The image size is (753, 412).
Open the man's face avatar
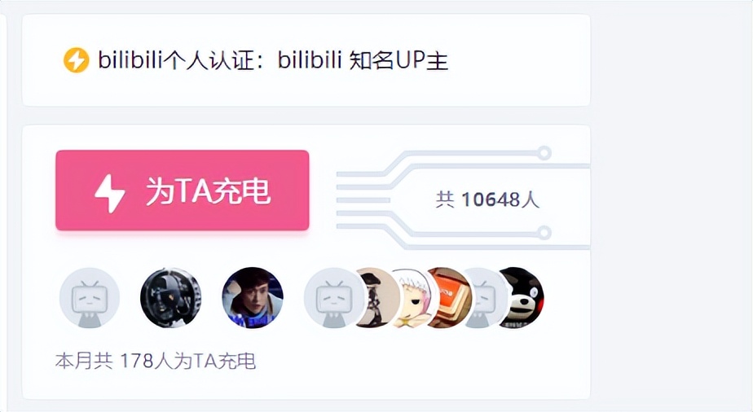pos(253,298)
